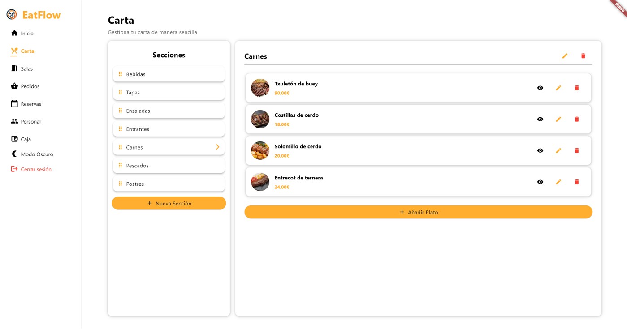Click the Nueva Sección button
Image resolution: width=627 pixels, height=329 pixels.
(169, 203)
